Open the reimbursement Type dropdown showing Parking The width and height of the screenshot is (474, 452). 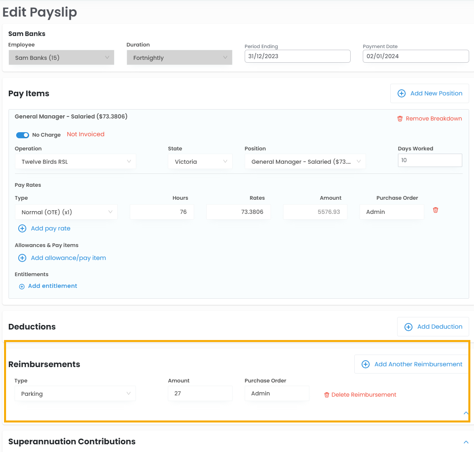click(75, 394)
